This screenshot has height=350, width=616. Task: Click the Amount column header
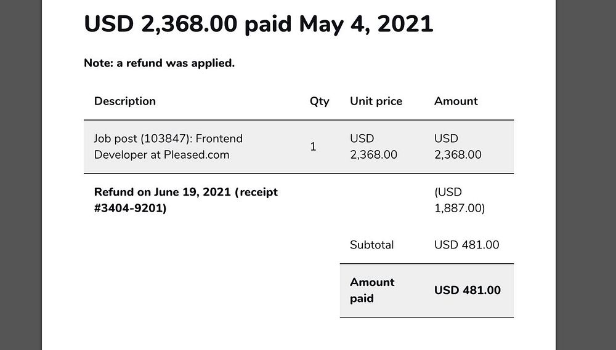(456, 101)
